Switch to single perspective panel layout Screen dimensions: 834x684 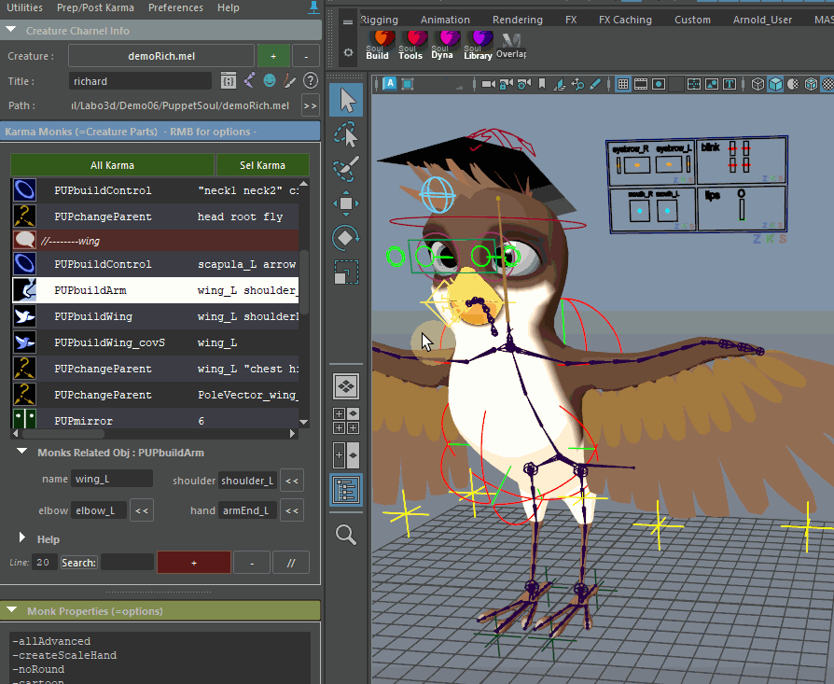click(x=346, y=386)
